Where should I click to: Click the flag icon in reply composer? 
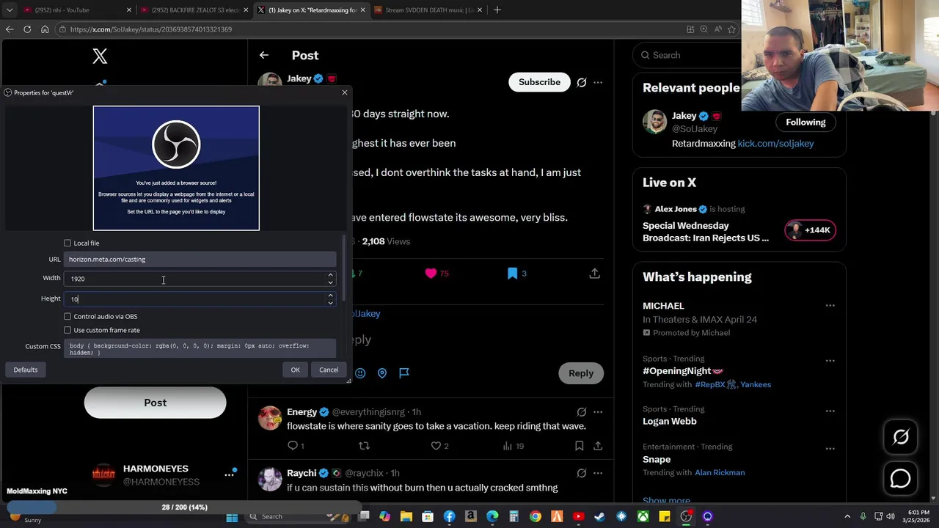pyautogui.click(x=403, y=373)
